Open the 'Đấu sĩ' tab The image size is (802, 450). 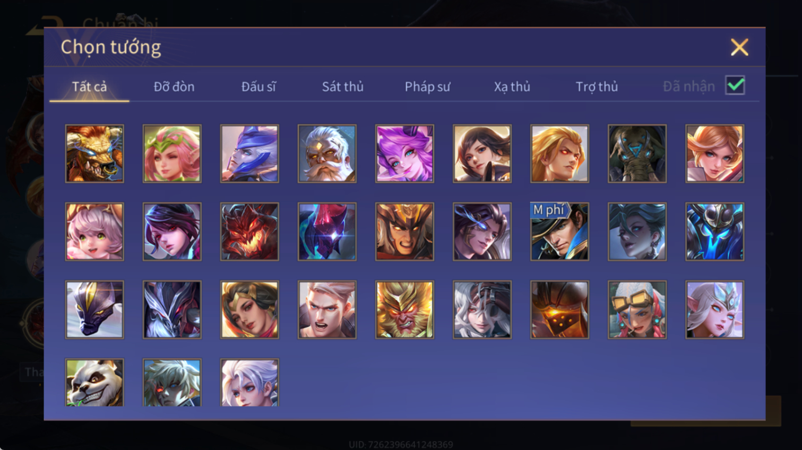point(258,86)
